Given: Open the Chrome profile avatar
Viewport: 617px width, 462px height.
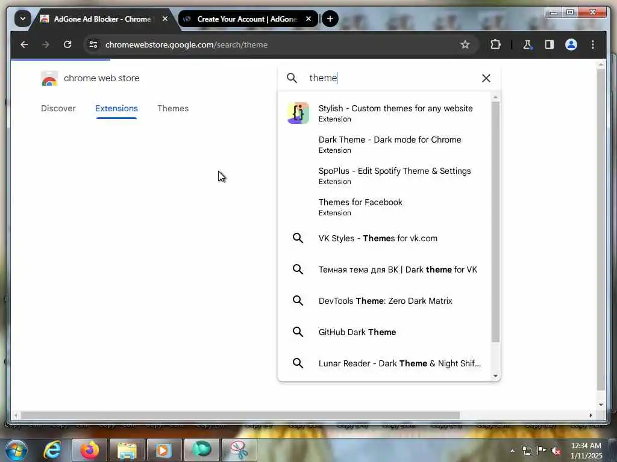Looking at the screenshot, I should point(571,45).
